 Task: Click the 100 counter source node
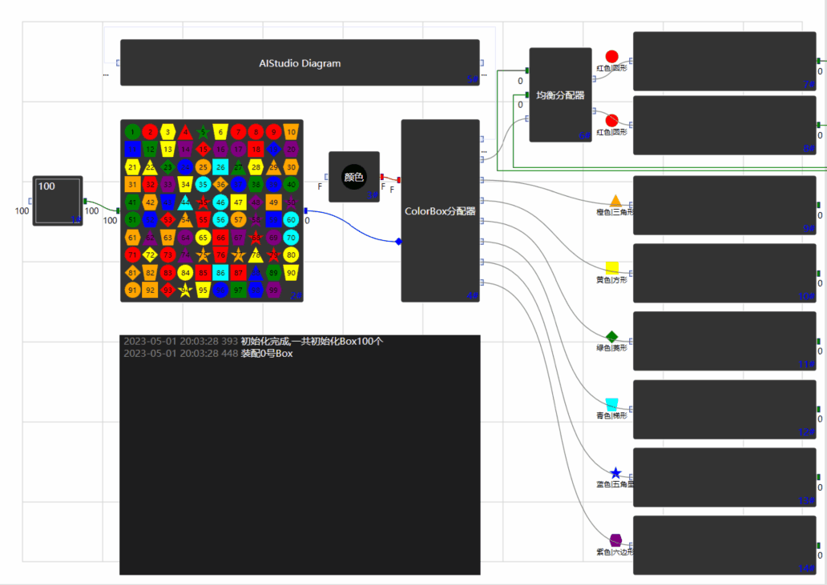58,200
